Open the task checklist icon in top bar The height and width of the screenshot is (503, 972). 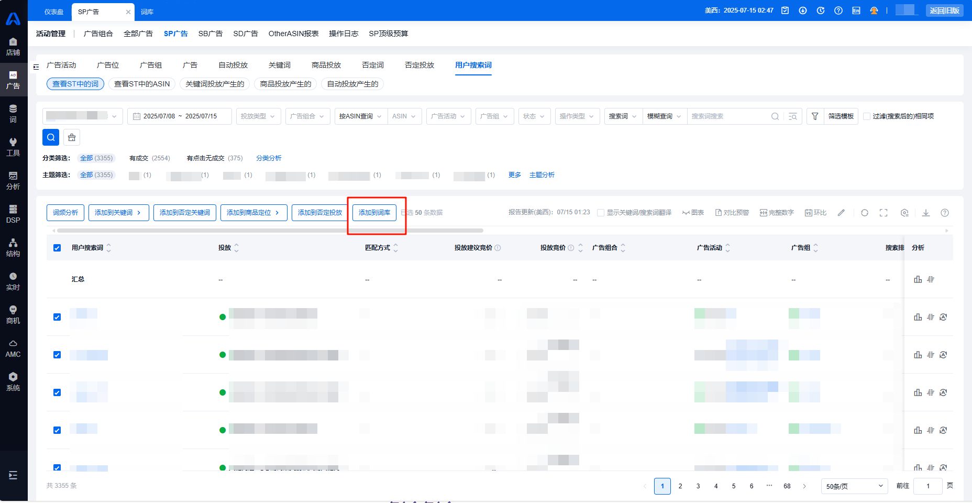[785, 10]
